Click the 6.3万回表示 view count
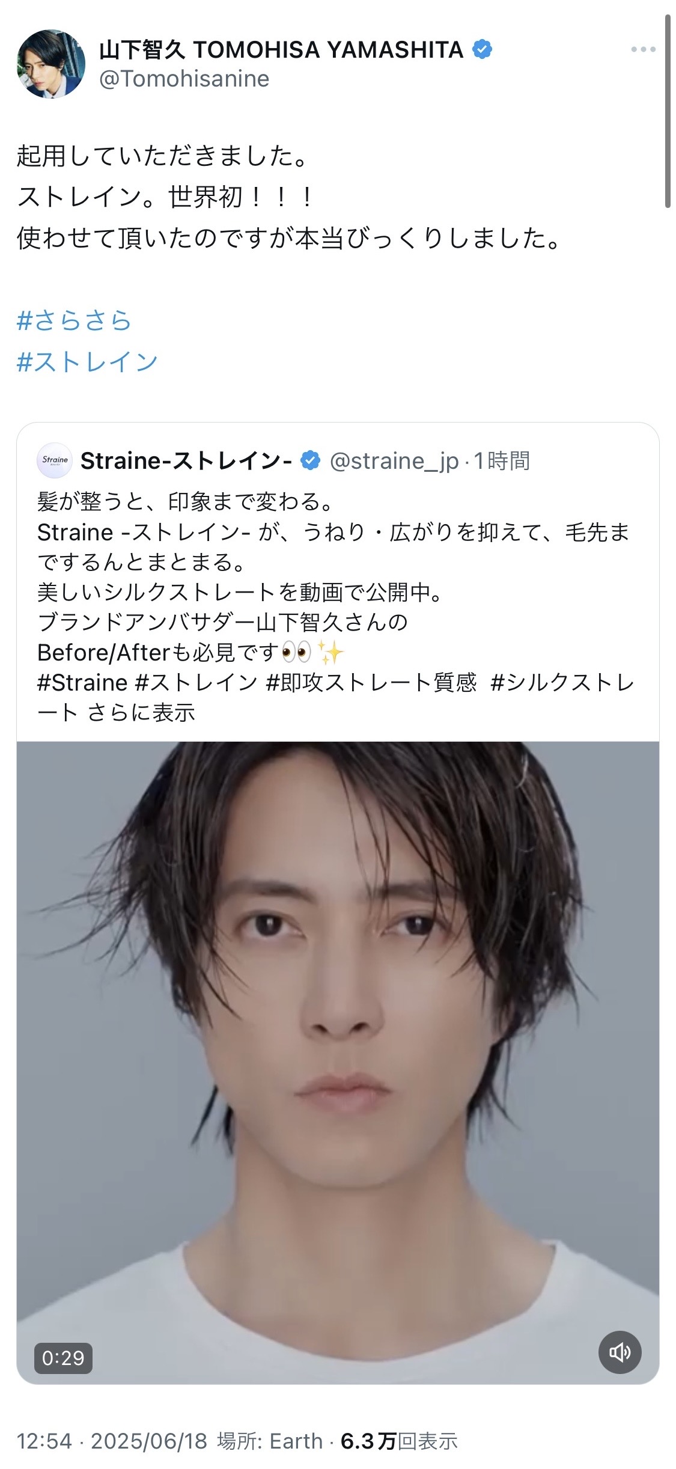676x1469 pixels. point(399,1441)
